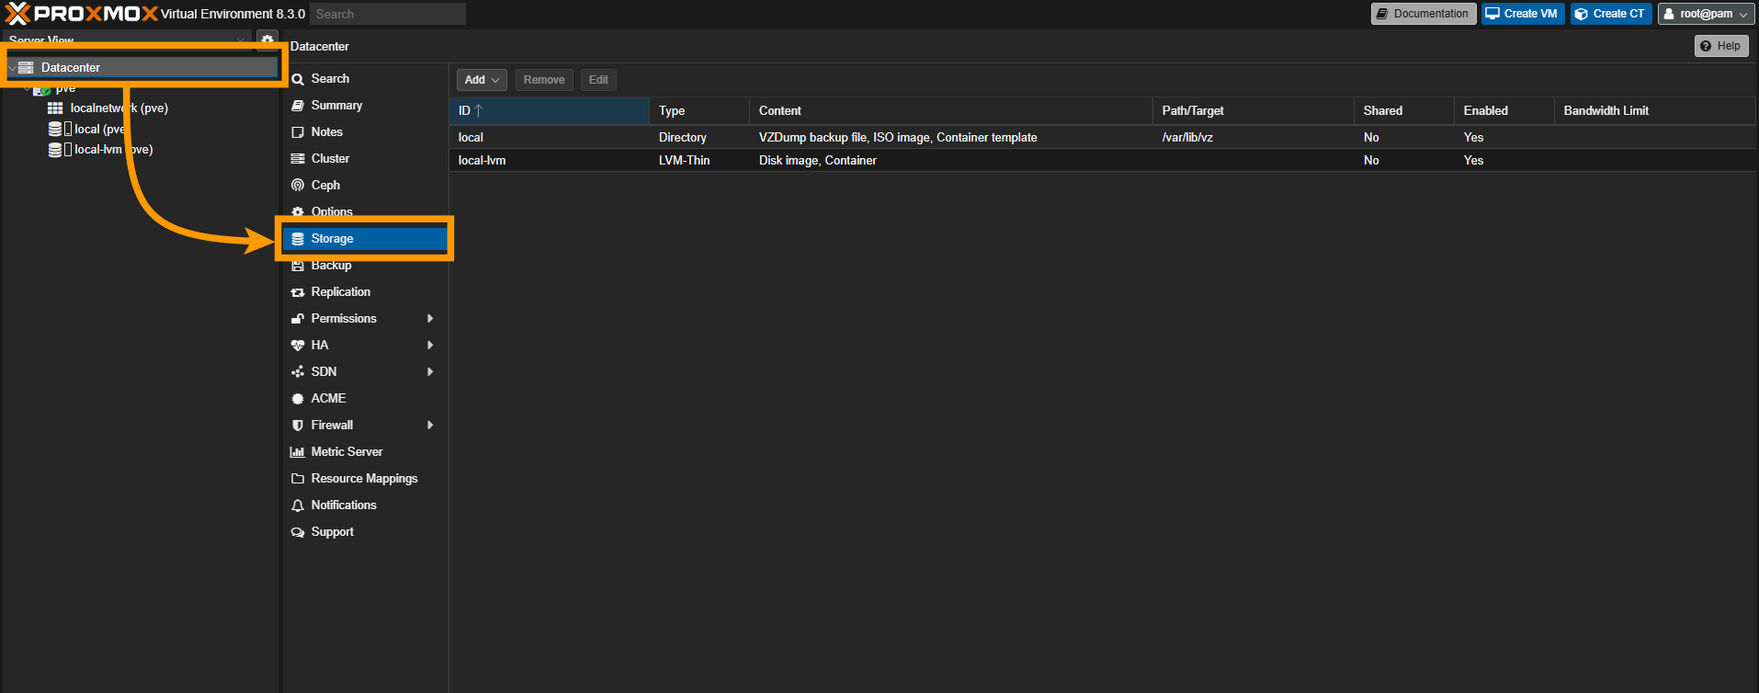
Task: Click the Enabled column header
Action: [x=1504, y=111]
